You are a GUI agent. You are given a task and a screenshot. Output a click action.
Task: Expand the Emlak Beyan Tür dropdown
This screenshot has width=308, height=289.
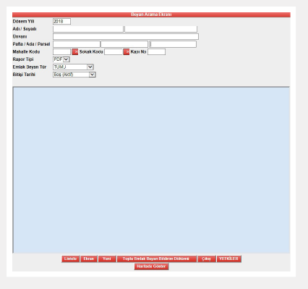tap(73, 67)
